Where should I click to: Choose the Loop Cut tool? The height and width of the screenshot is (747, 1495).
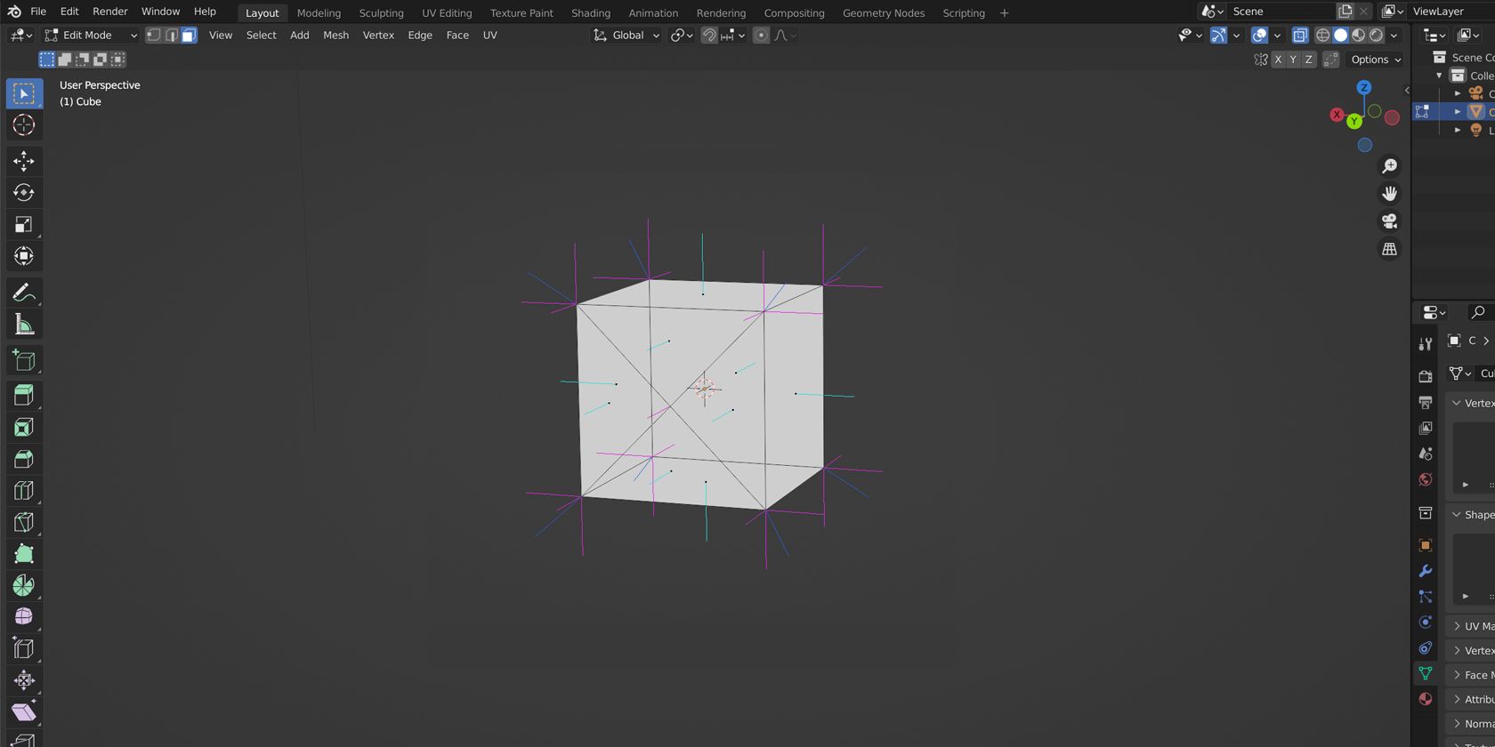(24, 491)
